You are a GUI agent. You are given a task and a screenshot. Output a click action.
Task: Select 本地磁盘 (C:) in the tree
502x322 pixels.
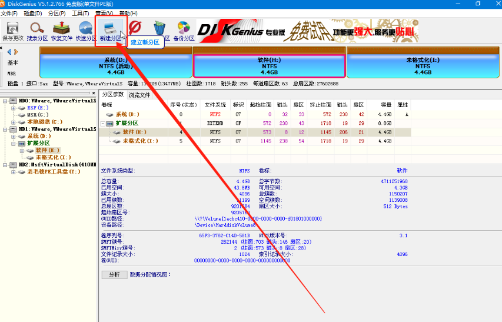coord(45,122)
